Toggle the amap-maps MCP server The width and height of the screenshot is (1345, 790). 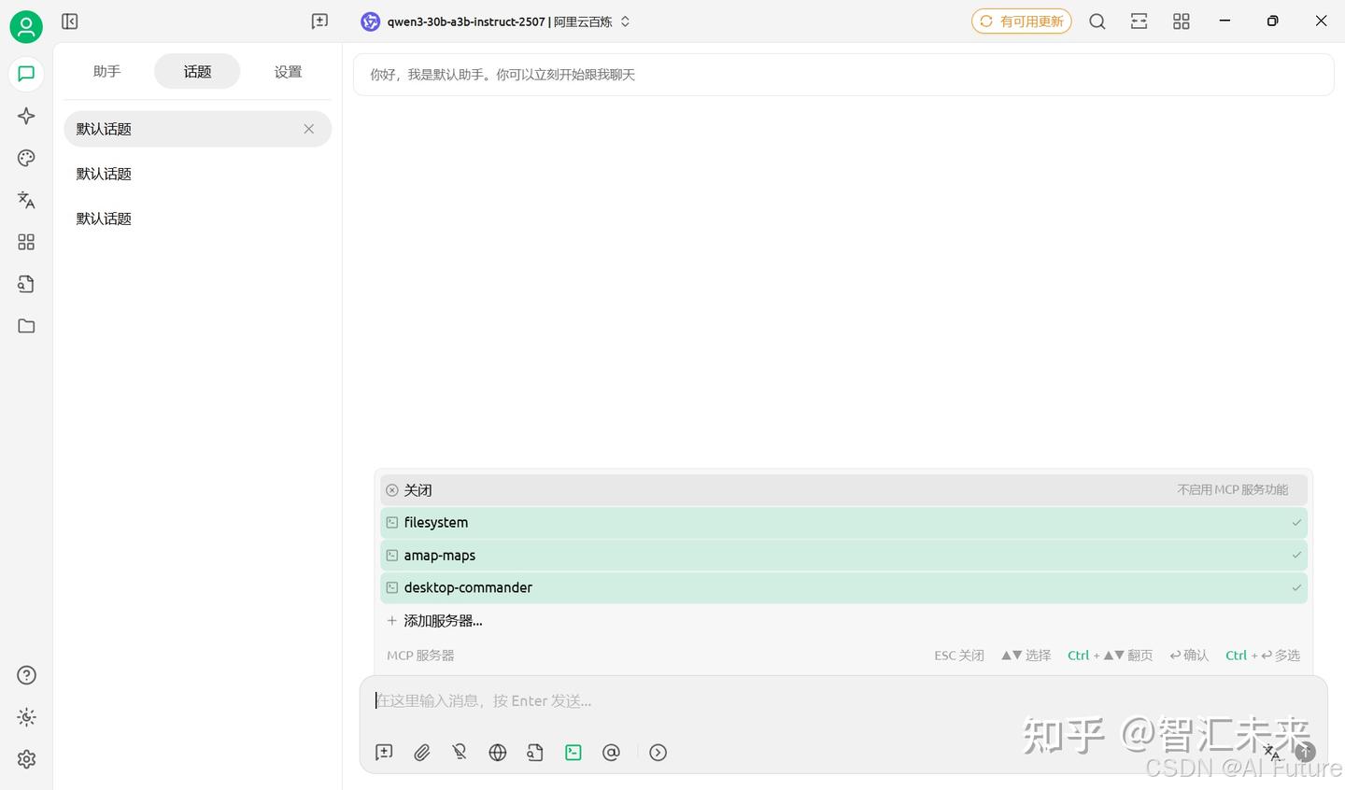[x=843, y=556]
